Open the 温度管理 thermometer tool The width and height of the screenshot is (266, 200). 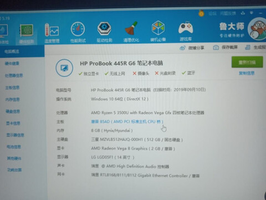pos(52,33)
